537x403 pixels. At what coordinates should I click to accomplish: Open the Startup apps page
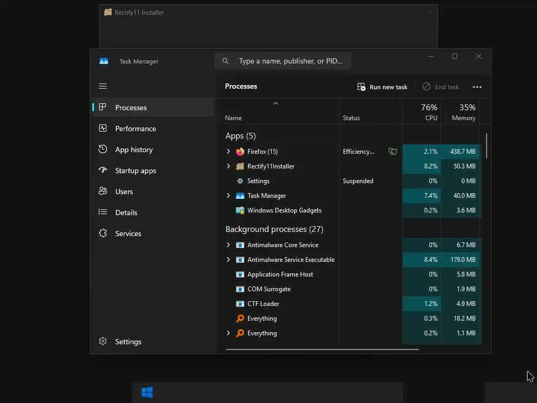153,171
